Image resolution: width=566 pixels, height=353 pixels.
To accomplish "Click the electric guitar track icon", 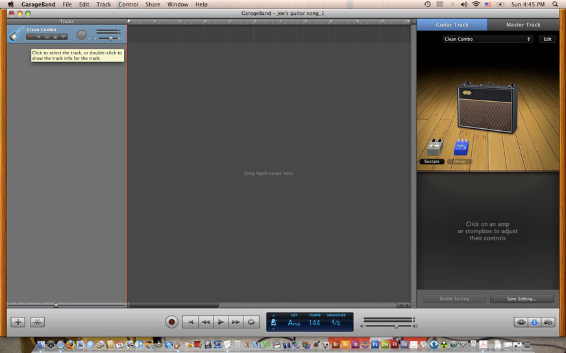I will click(x=16, y=34).
